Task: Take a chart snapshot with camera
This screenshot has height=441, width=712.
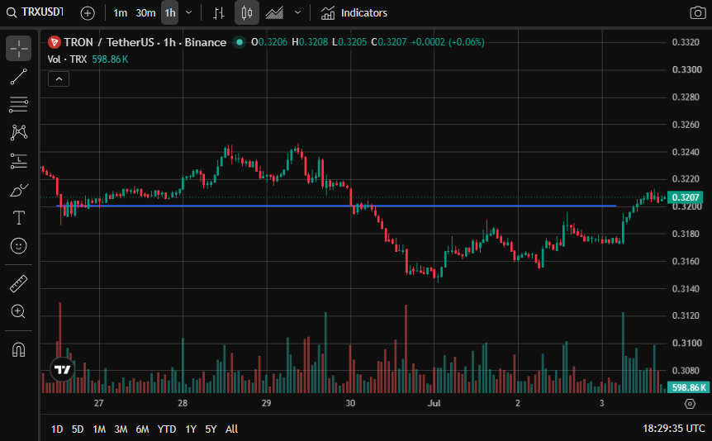Action: click(697, 12)
